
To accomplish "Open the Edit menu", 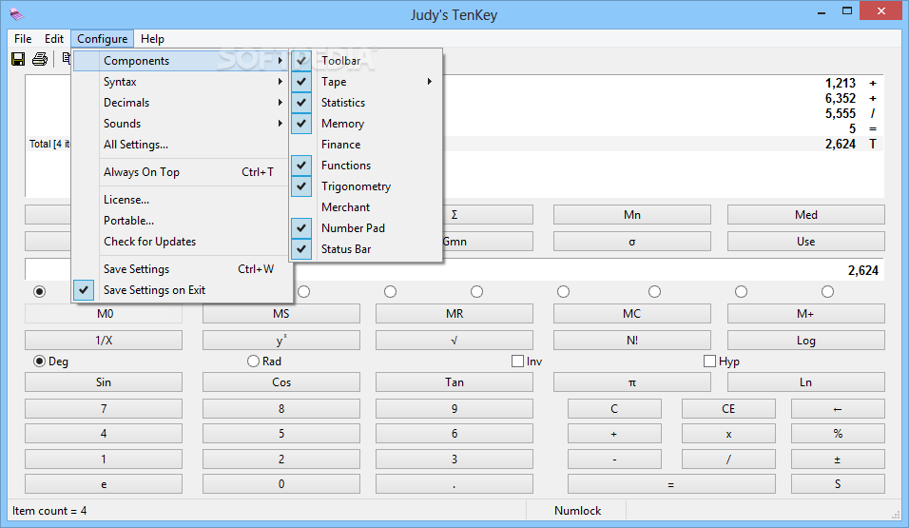I will [x=54, y=39].
